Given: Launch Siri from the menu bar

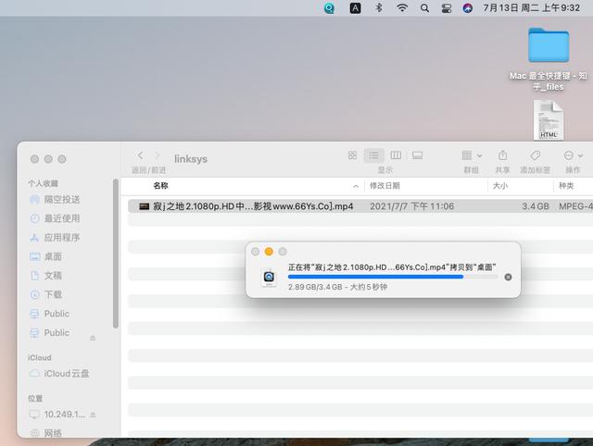Looking at the screenshot, I should [467, 8].
